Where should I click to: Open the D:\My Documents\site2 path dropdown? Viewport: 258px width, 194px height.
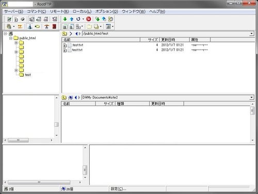(x=252, y=98)
